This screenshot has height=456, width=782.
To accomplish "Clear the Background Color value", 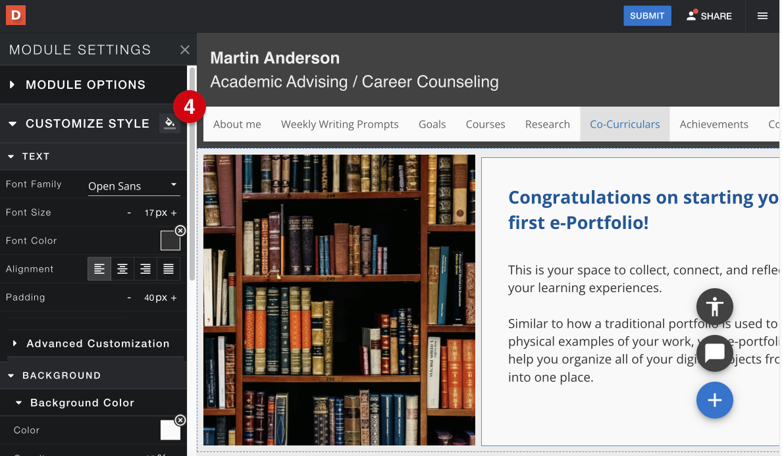I will 180,420.
